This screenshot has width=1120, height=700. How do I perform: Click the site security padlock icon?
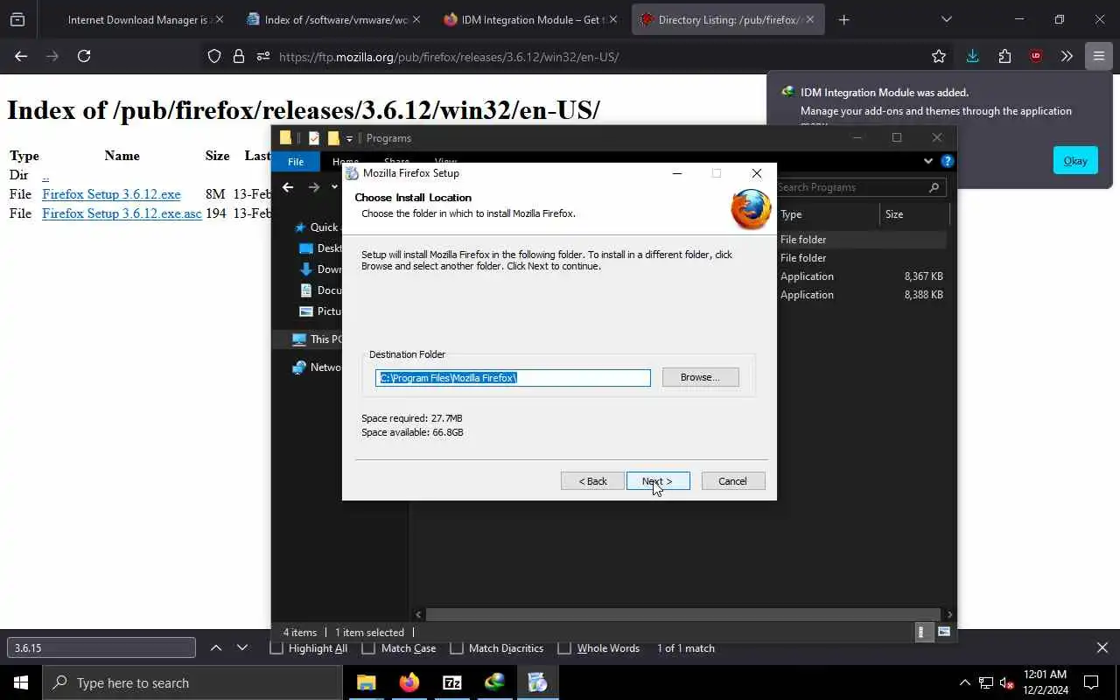[239, 56]
